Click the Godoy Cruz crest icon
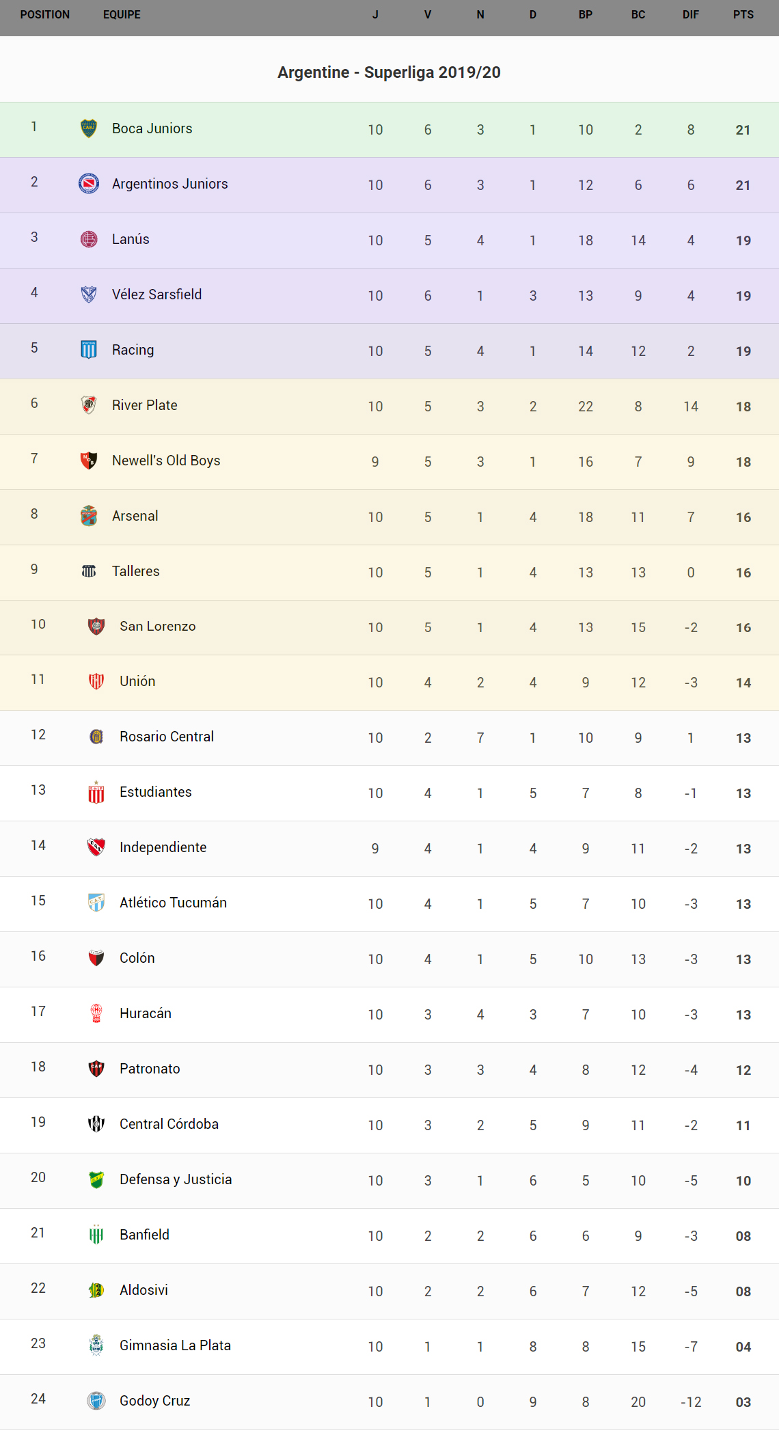The image size is (779, 1437). pyautogui.click(x=96, y=1401)
